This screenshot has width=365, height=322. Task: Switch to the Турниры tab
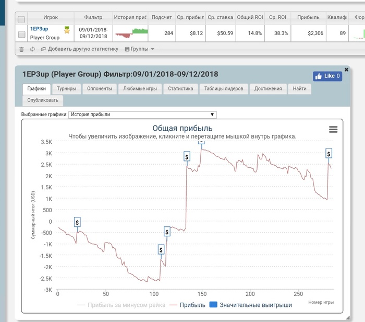[67, 89]
